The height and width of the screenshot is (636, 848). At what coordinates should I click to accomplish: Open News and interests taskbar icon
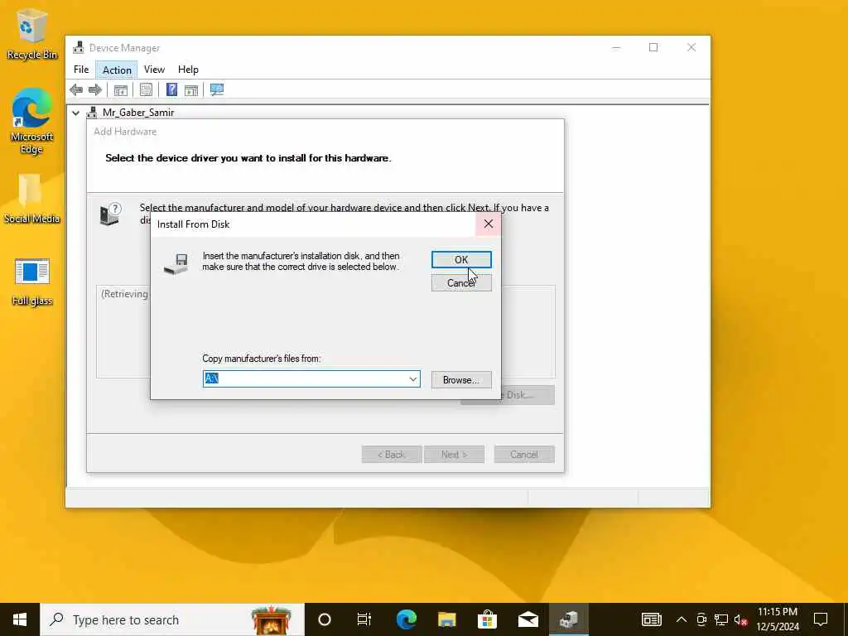coord(651,619)
